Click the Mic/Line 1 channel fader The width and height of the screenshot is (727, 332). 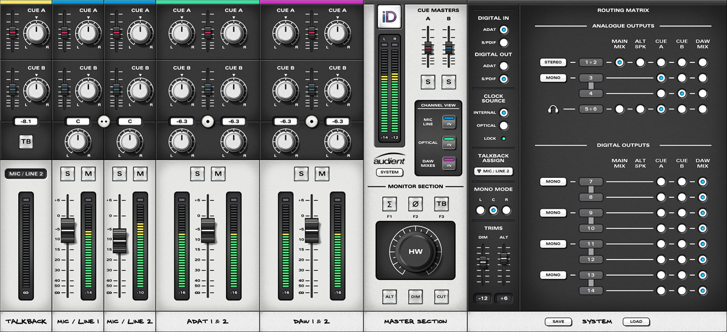(x=67, y=232)
